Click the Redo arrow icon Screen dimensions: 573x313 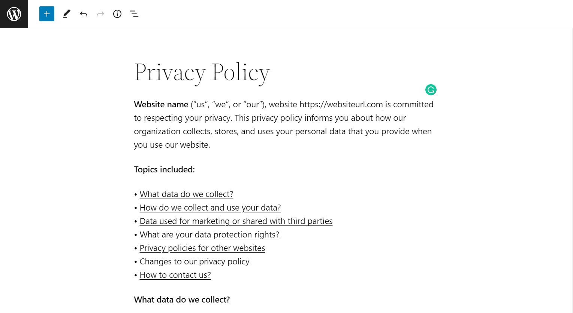pos(100,14)
